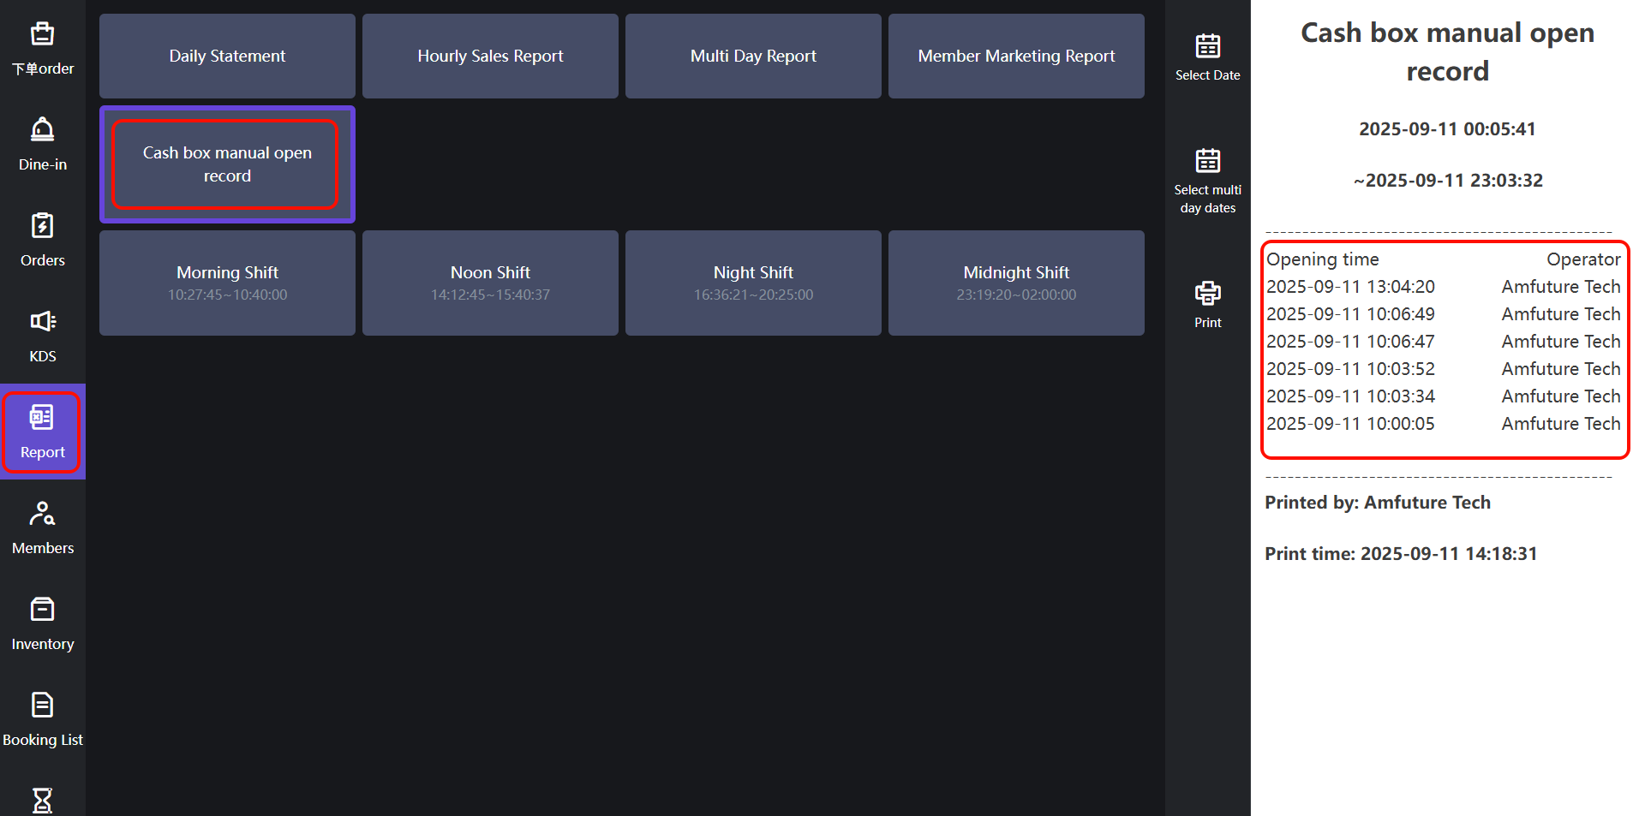Open the Hourly Sales Report
The image size is (1645, 816).
(x=490, y=56)
